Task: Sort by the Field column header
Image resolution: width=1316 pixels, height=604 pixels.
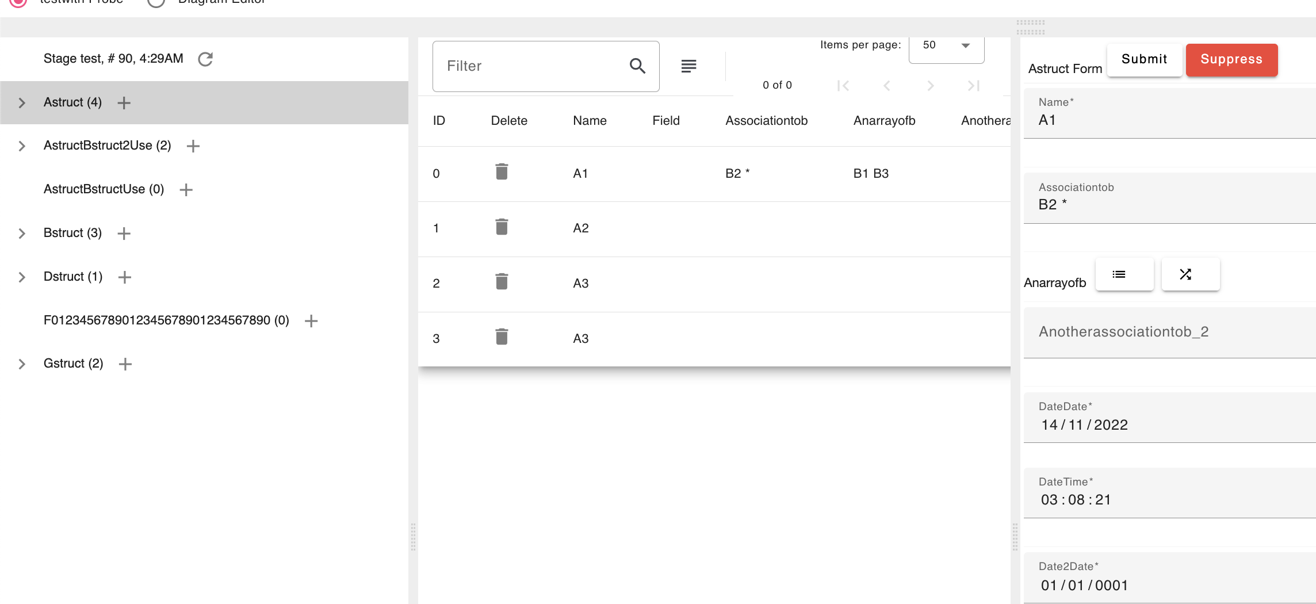Action: [665, 121]
